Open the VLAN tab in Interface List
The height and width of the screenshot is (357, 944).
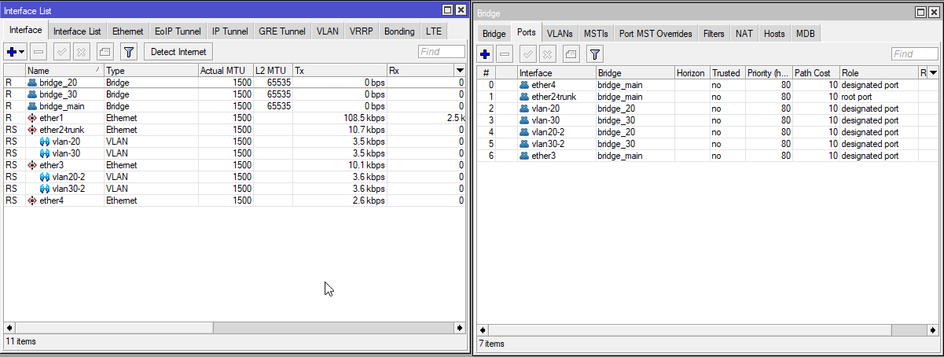coord(327,31)
